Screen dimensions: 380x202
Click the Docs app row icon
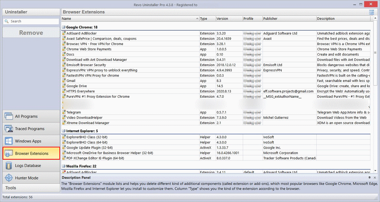[64, 54]
